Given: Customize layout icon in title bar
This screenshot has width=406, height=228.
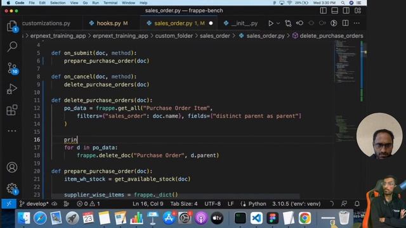Looking at the screenshot, I should 358,11.
